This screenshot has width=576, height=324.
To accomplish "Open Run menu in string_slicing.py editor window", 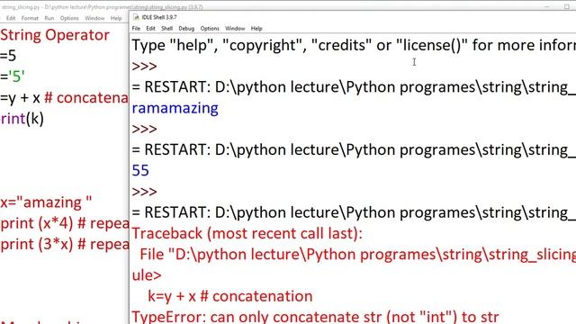I will [x=49, y=18].
